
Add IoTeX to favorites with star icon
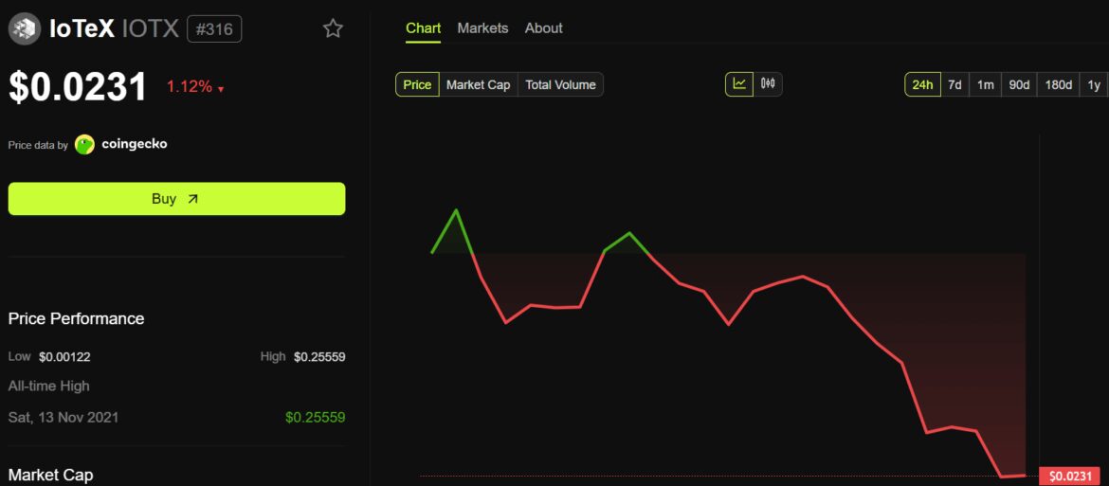(x=333, y=28)
